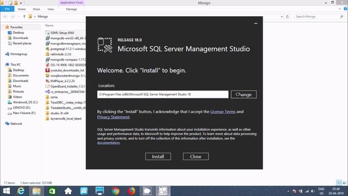
Task: Launch Firefox from the taskbar
Action: pyautogui.click(x=131, y=191)
